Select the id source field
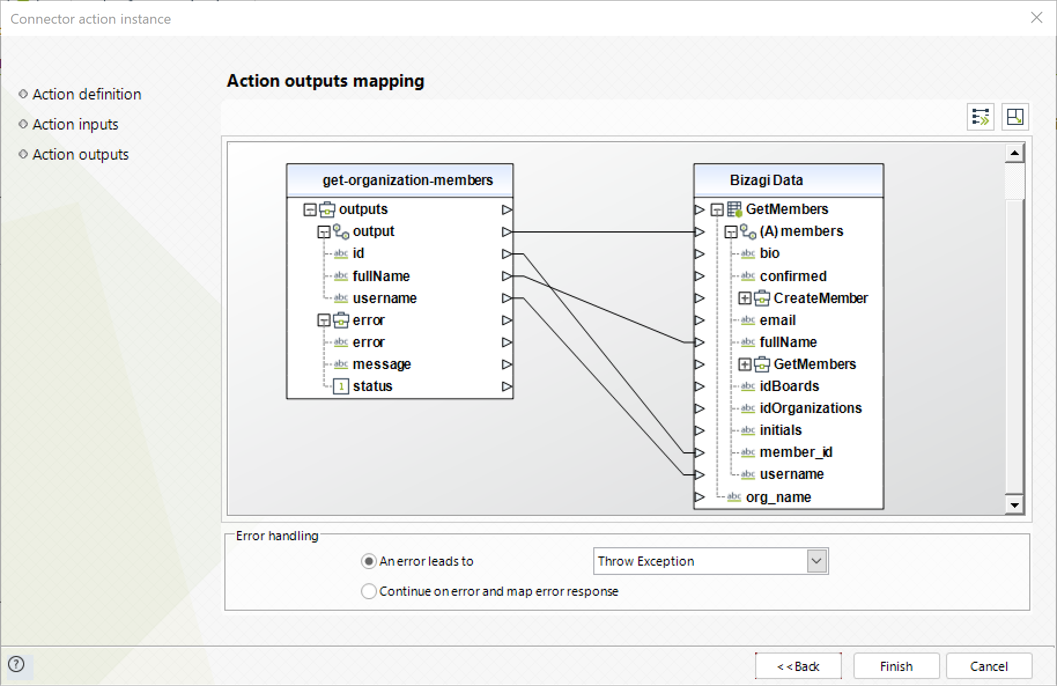Viewport: 1057px width, 686px height. 359,253
